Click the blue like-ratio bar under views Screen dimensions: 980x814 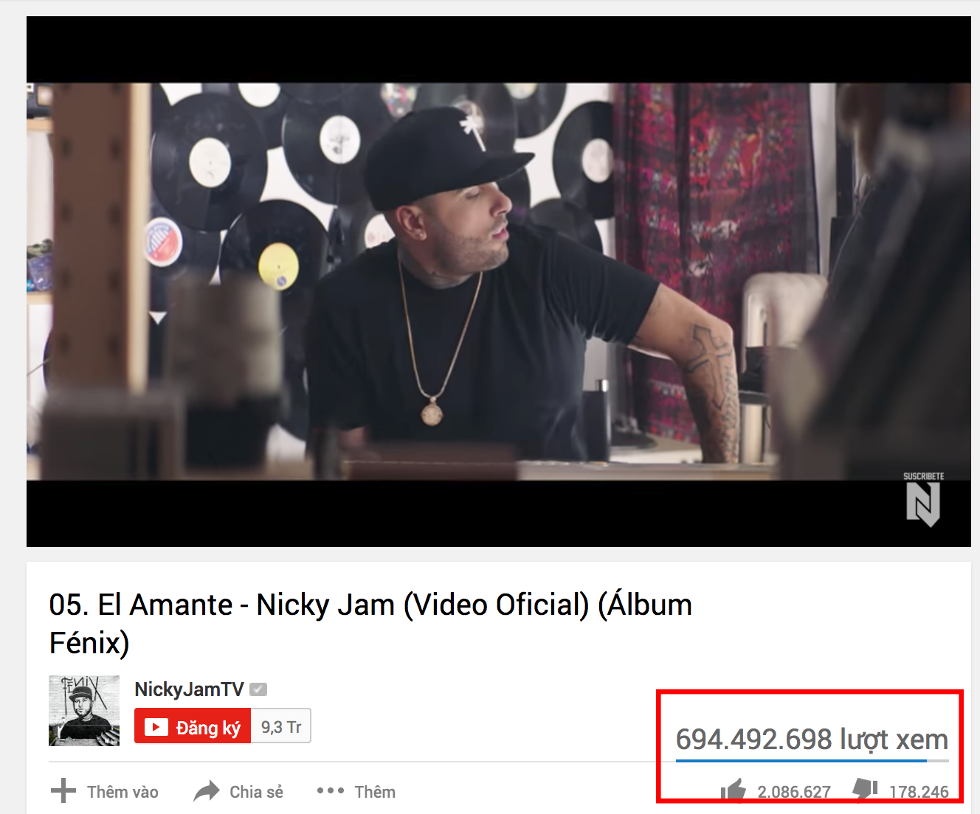[801, 761]
